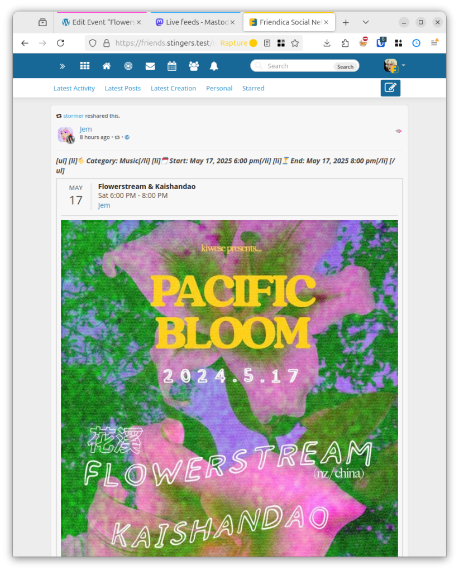Show site security padlock info
The image size is (459, 571).
point(107,43)
